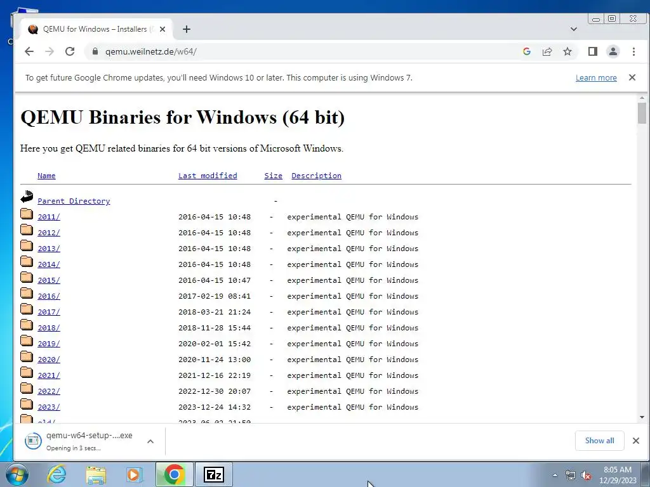Sort listing by Size
650x487 pixels.
(x=273, y=176)
